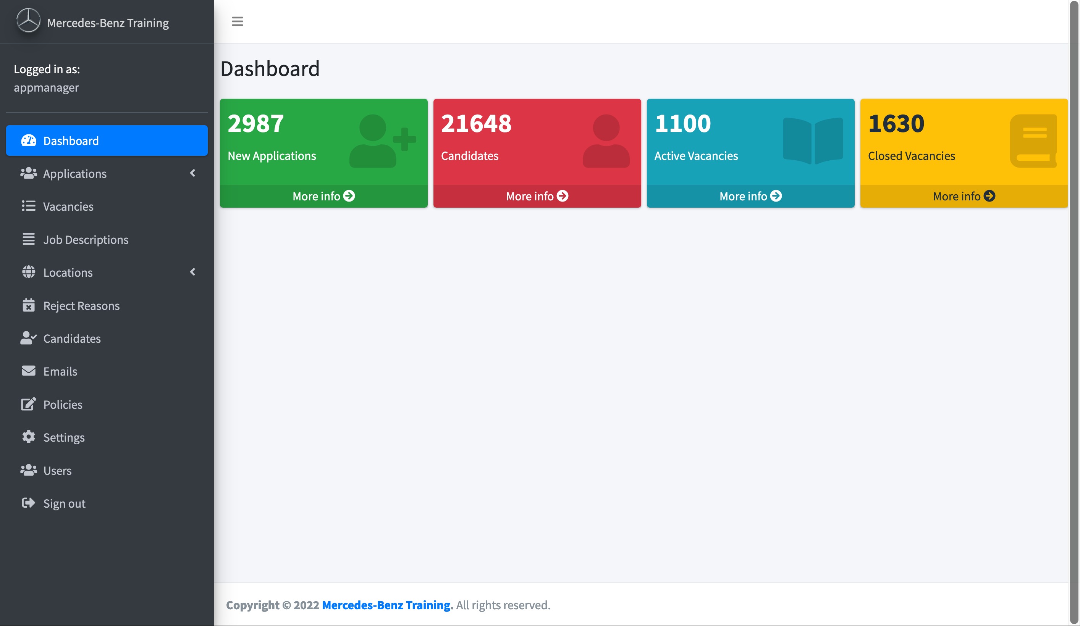Click More info on the Candidates card
Viewport: 1080px width, 626px height.
click(x=537, y=196)
